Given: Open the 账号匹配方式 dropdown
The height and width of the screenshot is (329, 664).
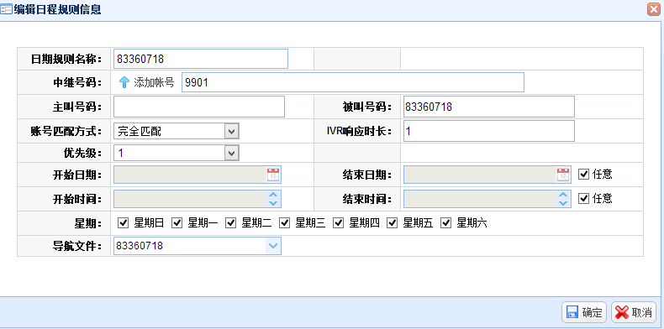Looking at the screenshot, I should coord(231,131).
